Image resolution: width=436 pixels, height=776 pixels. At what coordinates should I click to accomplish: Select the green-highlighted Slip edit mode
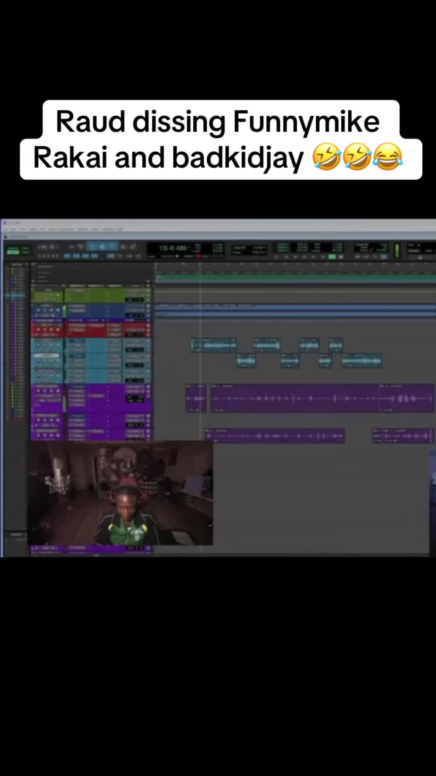tap(13, 252)
